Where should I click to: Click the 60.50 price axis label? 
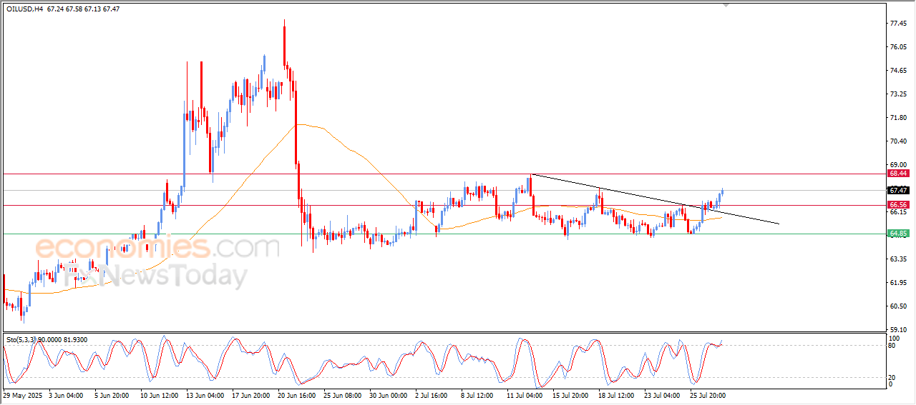(898, 306)
